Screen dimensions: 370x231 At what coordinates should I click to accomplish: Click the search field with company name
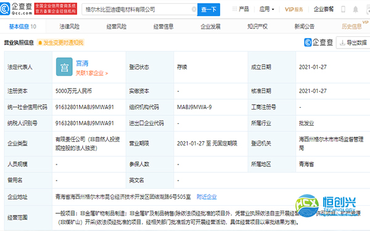pos(139,9)
